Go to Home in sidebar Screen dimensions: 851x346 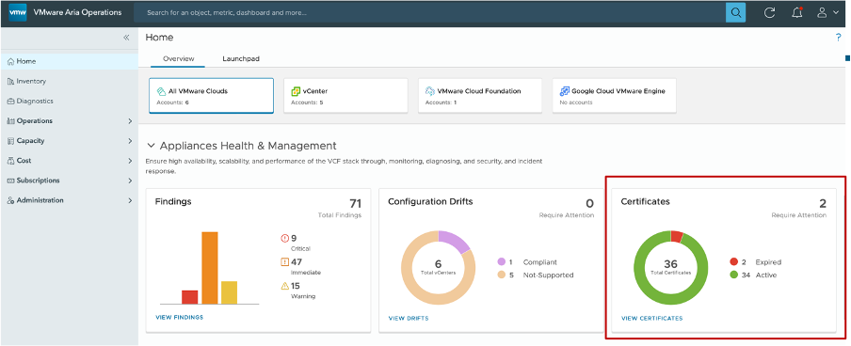point(70,61)
